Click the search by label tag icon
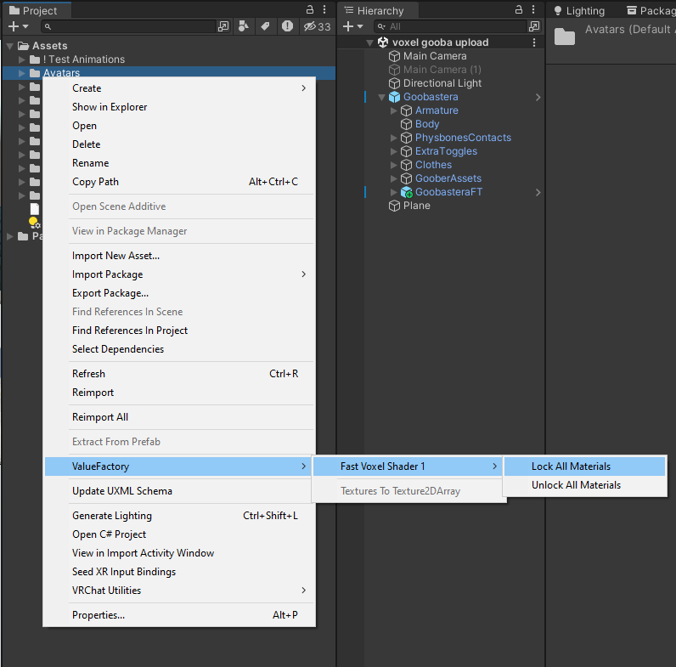This screenshot has height=667, width=676. 265,26
